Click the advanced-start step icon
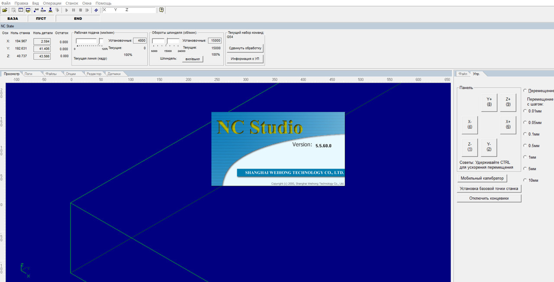554x282 pixels. coord(87,10)
